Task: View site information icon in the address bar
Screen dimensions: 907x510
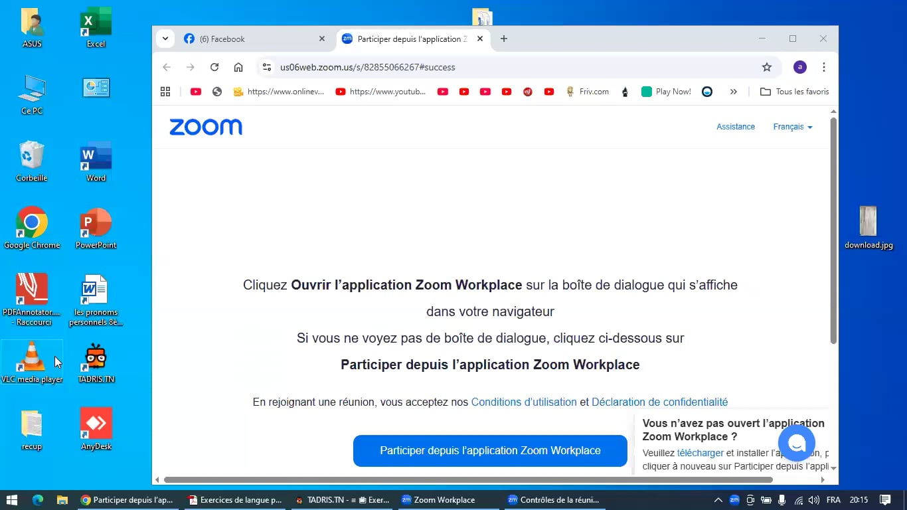Action: pyautogui.click(x=267, y=67)
